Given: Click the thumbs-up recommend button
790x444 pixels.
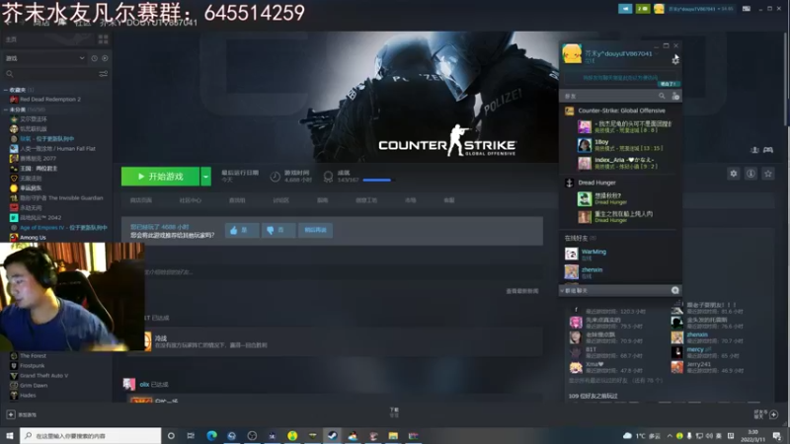Looking at the screenshot, I should (x=242, y=230).
